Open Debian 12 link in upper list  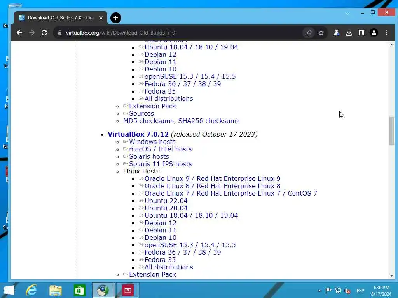point(161,54)
